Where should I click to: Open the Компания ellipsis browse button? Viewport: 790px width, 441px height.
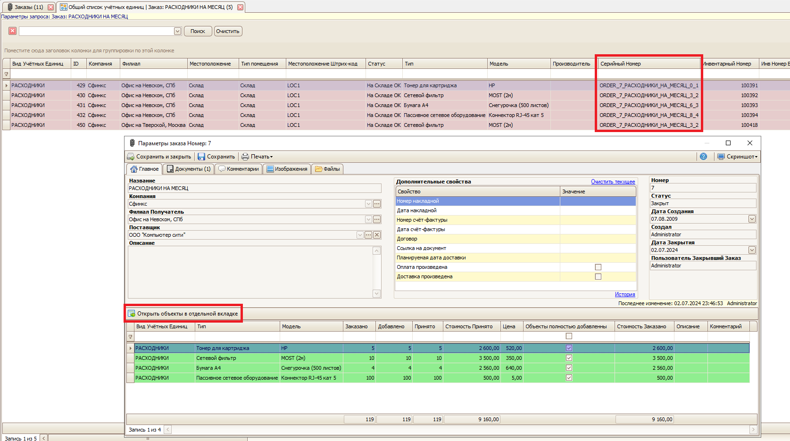(x=377, y=204)
